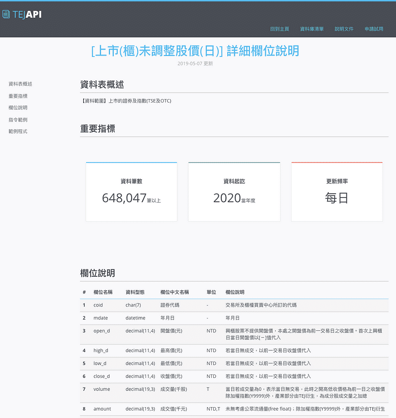The width and height of the screenshot is (396, 418).
Task: Click the 資料筆數 648,047 card
Action: pyautogui.click(x=131, y=192)
